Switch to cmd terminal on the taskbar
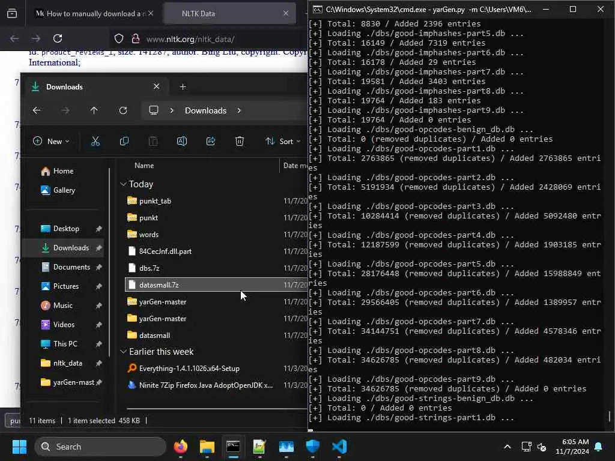The width and height of the screenshot is (615, 461). (x=234, y=447)
